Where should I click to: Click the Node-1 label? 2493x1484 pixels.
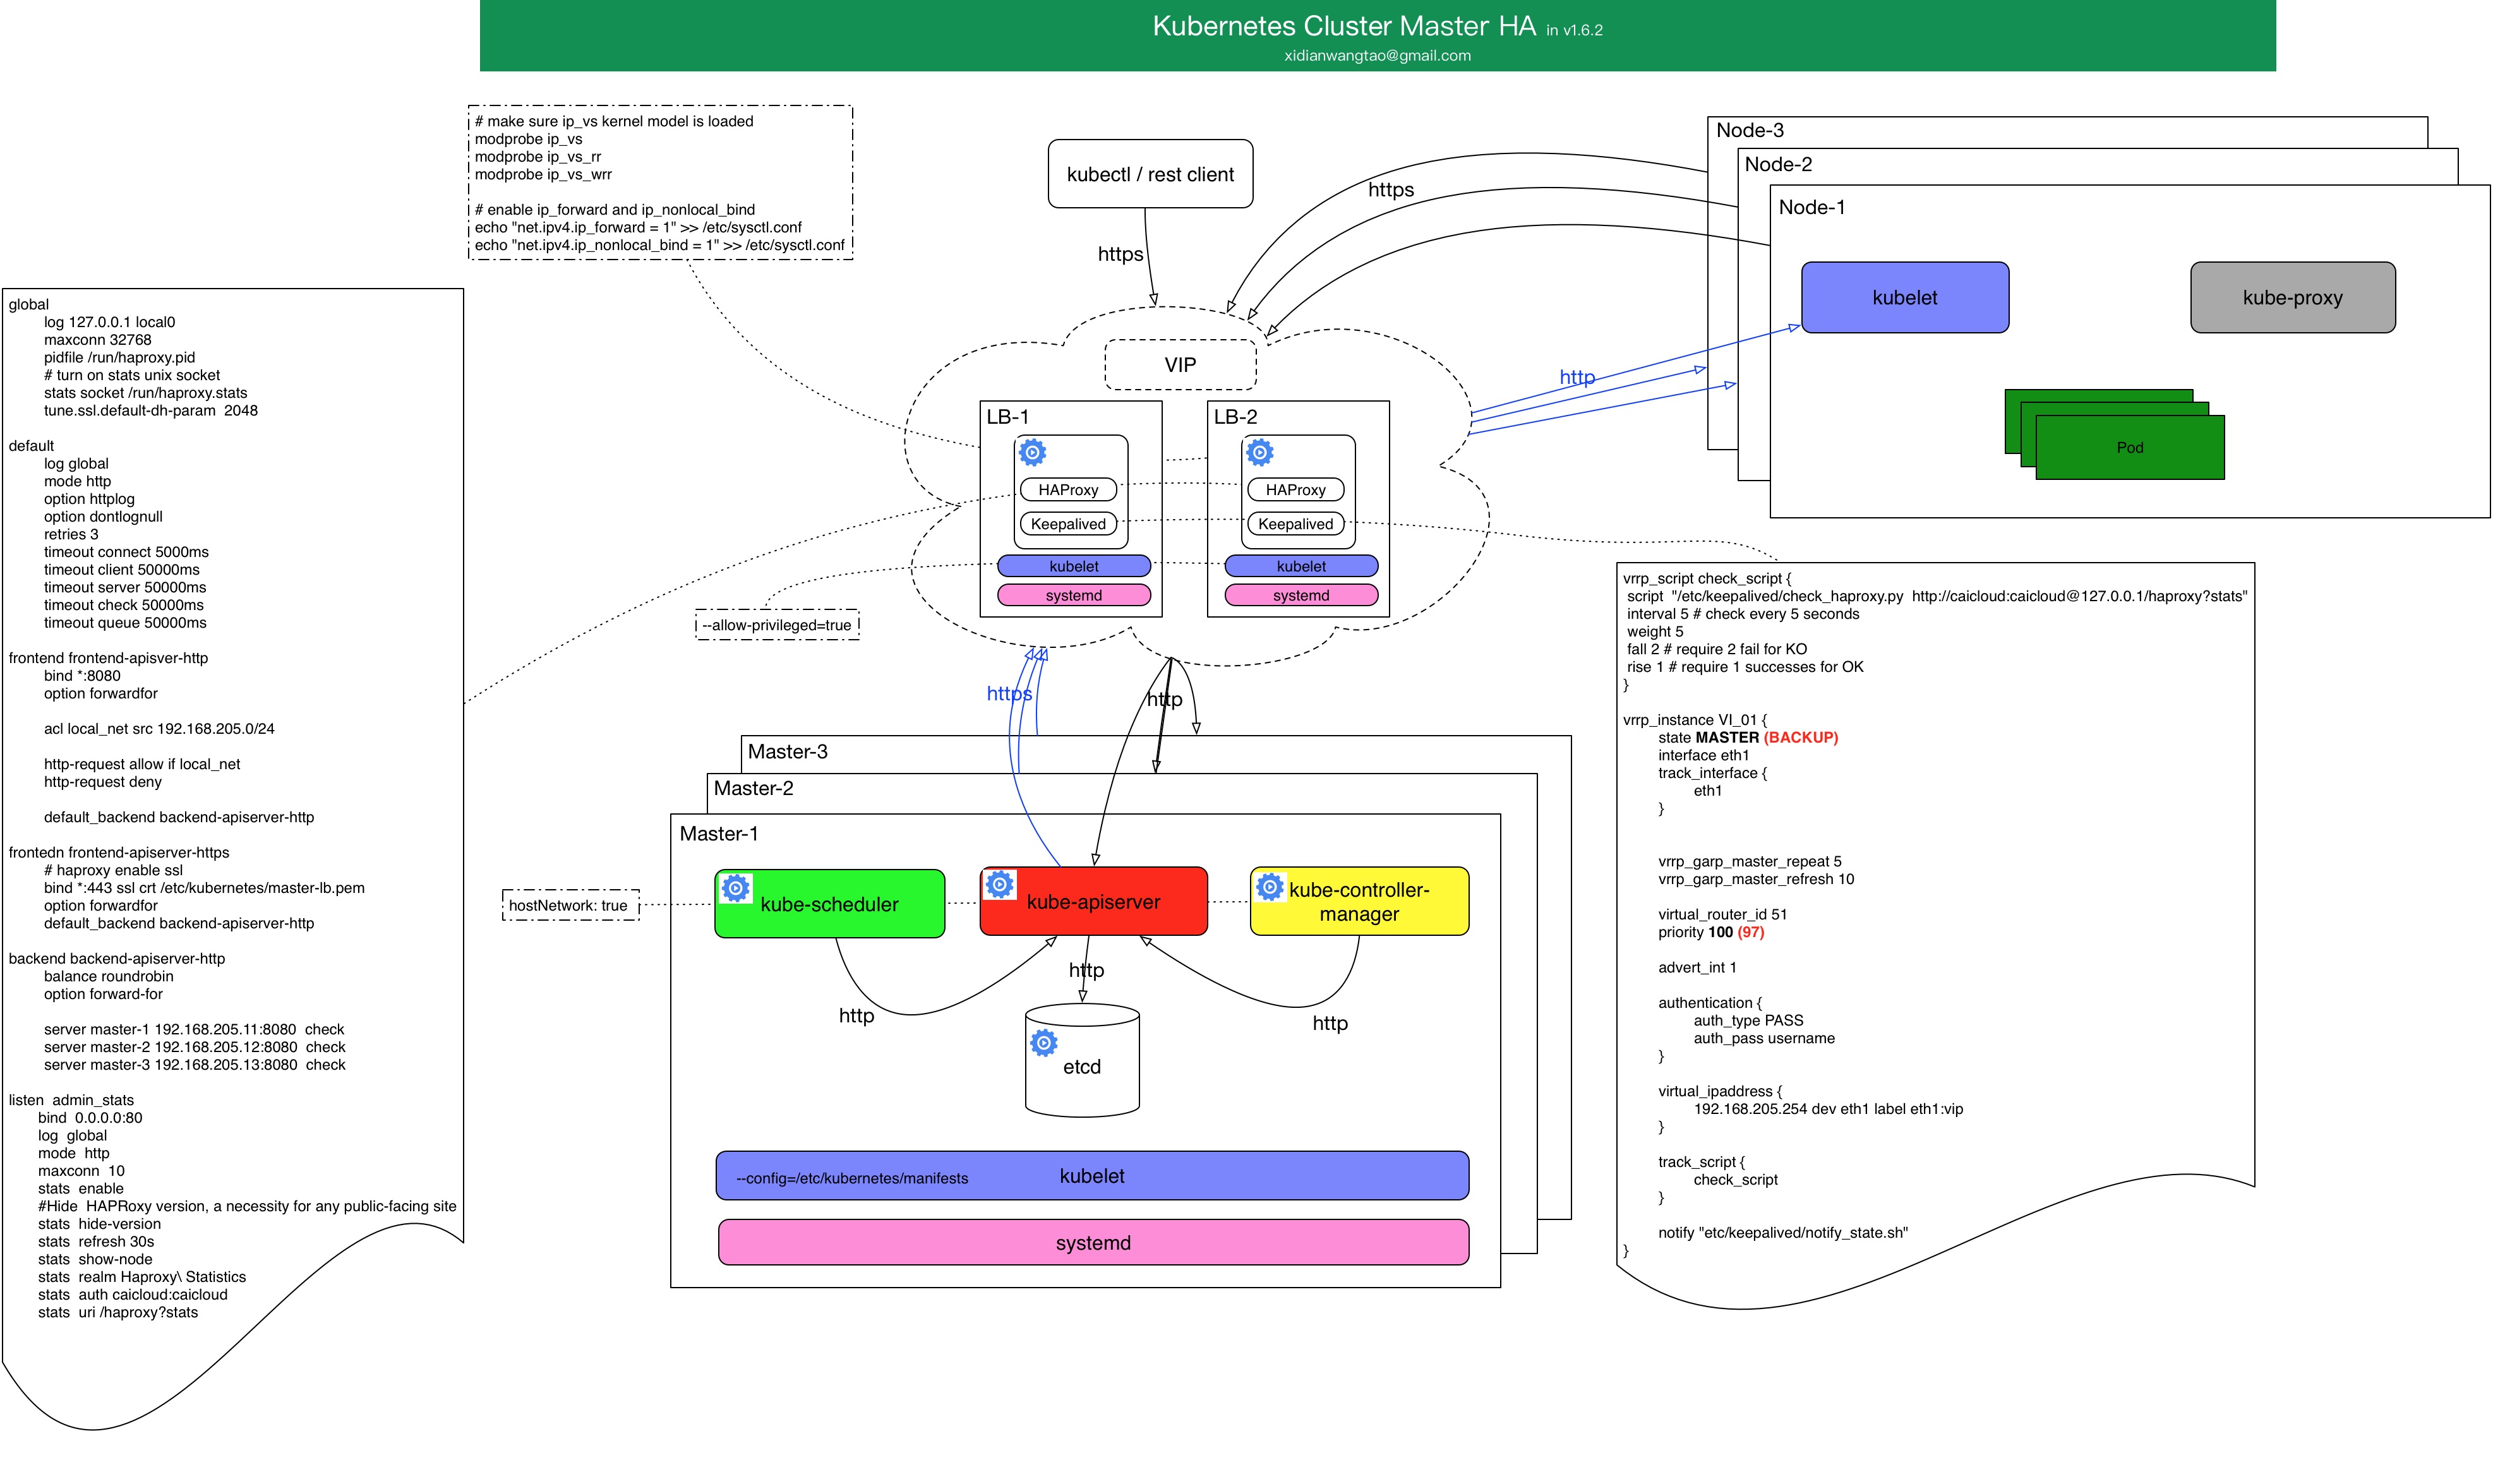pyautogui.click(x=1811, y=207)
